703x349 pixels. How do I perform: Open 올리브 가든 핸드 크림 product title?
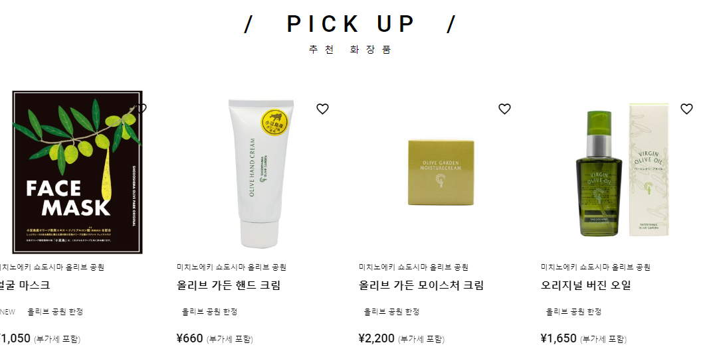(229, 285)
